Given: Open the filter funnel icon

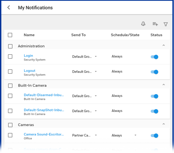Looking at the screenshot, I should pos(166,24).
